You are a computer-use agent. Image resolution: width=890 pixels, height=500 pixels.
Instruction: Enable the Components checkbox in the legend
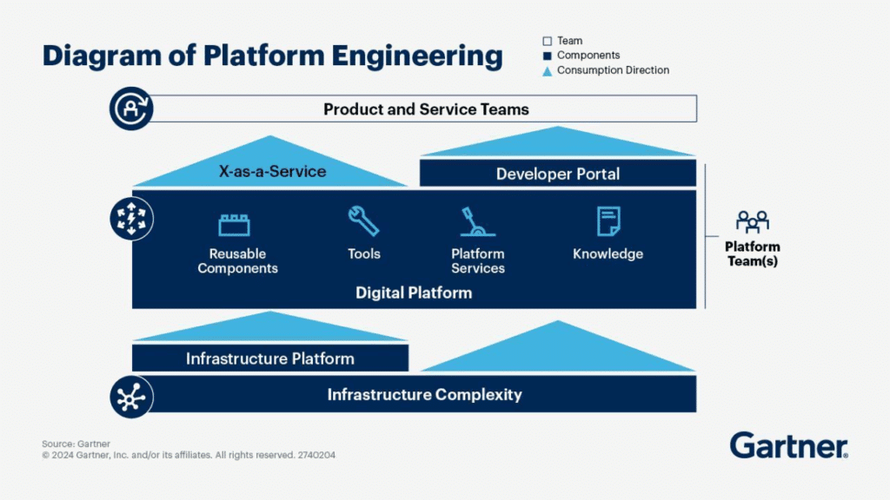(x=548, y=55)
